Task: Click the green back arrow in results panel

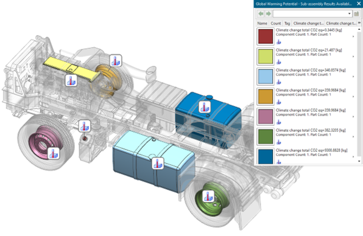Action: point(261,13)
